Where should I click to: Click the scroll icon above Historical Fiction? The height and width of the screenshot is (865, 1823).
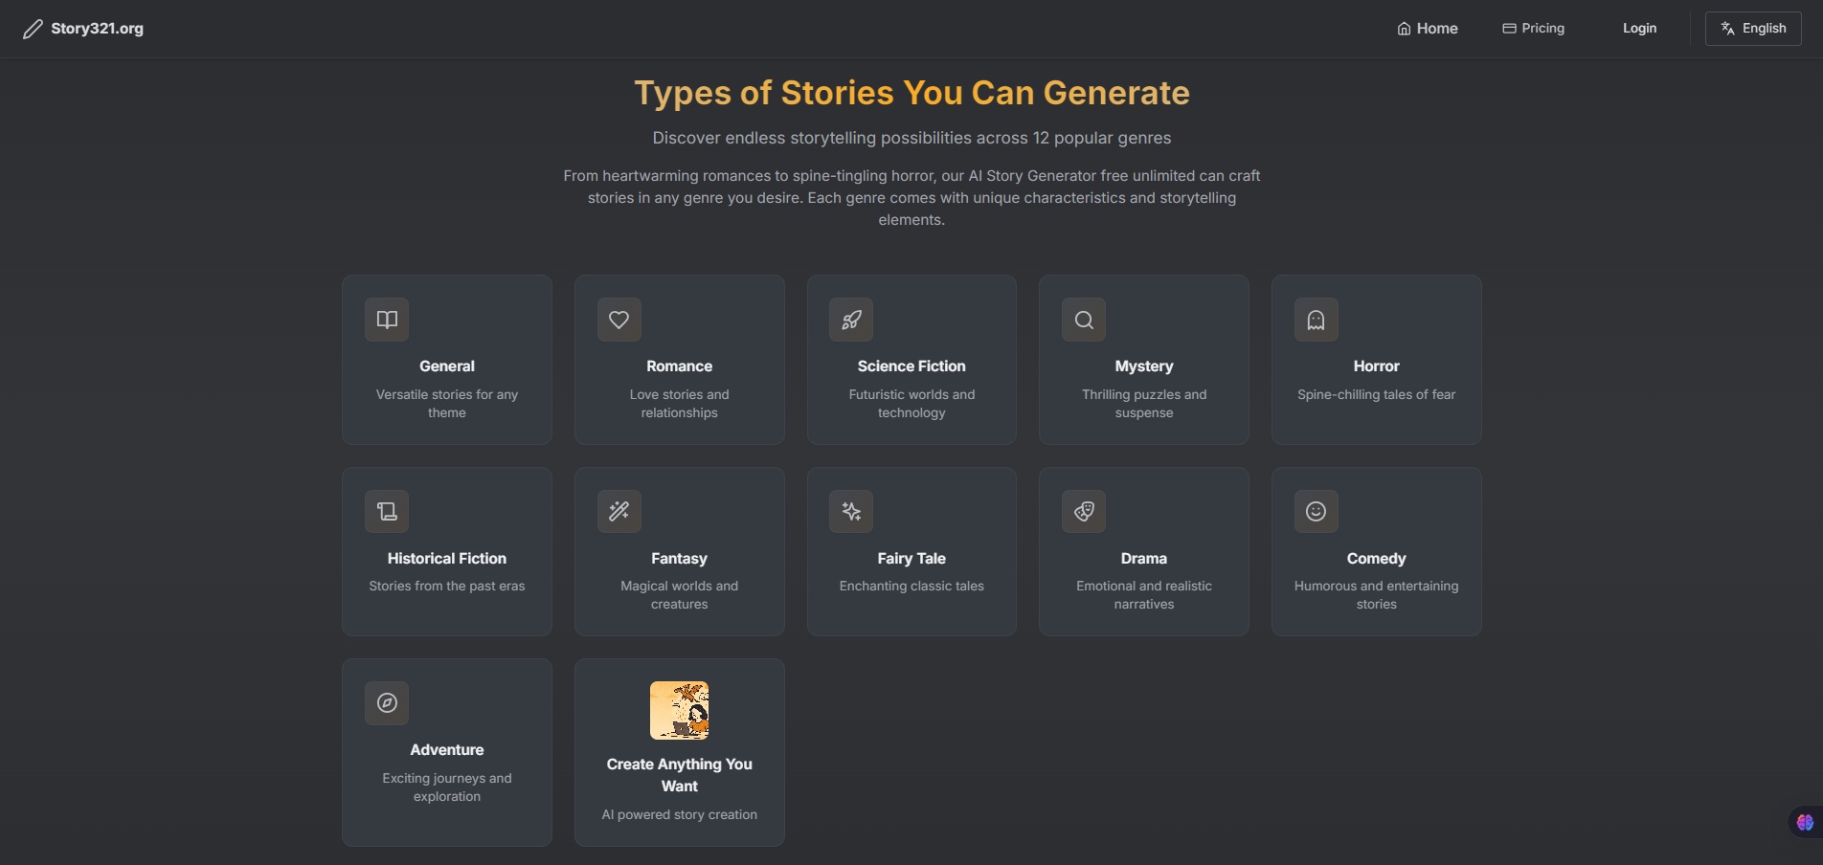(386, 511)
